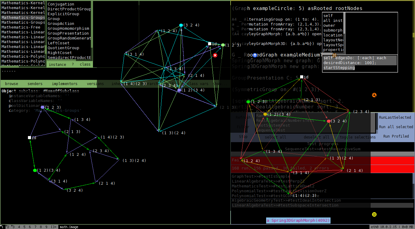Click the yellow resize halo handle
Viewport: 415px width, 229px height.
(x=374, y=214)
